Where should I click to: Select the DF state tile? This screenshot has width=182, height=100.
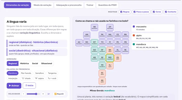pyautogui.click(x=102, y=50)
